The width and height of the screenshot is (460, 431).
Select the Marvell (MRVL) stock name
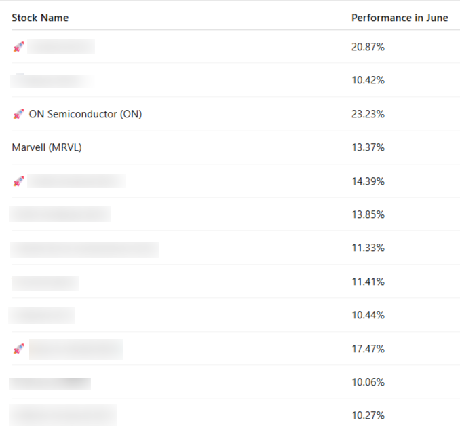(47, 147)
